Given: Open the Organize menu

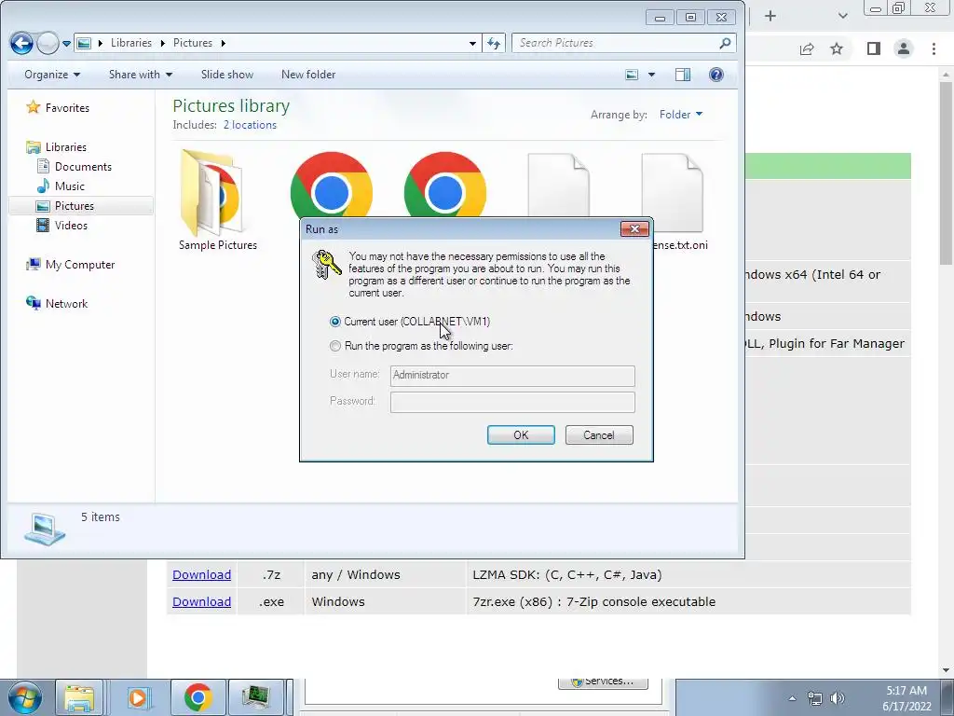Looking at the screenshot, I should pyautogui.click(x=52, y=75).
